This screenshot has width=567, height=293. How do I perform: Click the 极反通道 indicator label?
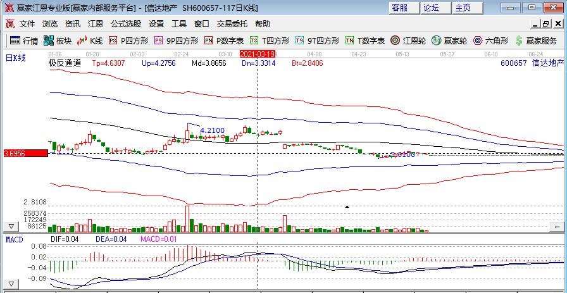coord(65,63)
